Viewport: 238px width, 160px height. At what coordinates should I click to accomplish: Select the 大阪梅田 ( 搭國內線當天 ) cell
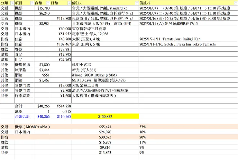coord(105,96)
